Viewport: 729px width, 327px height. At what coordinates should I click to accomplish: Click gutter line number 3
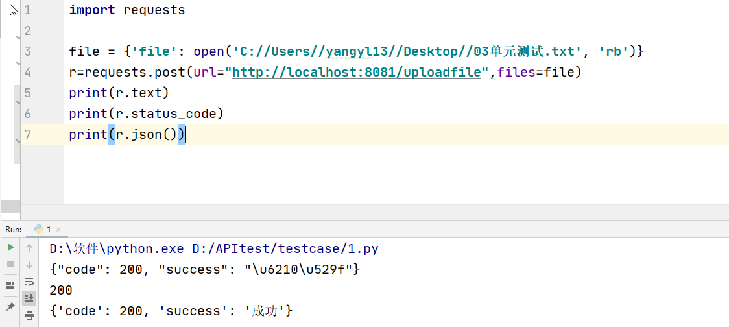click(27, 52)
